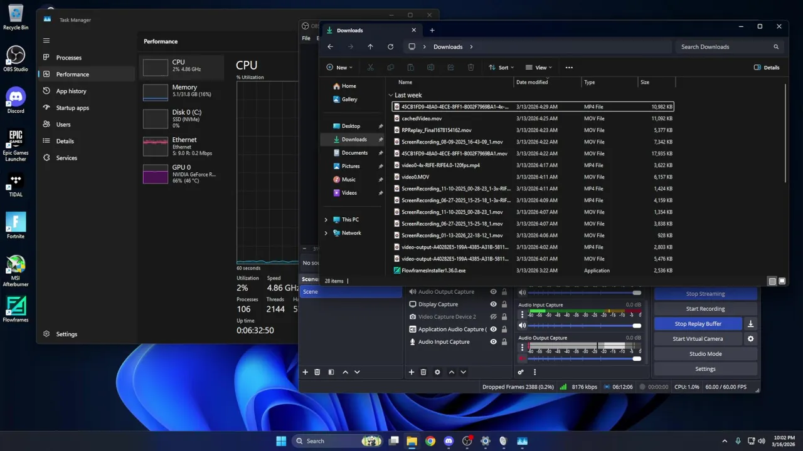Hide the Display Capture source
803x451 pixels.
coord(494,304)
